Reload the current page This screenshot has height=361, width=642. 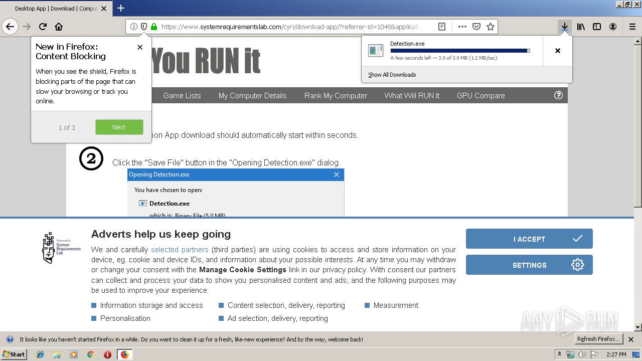coord(43,27)
